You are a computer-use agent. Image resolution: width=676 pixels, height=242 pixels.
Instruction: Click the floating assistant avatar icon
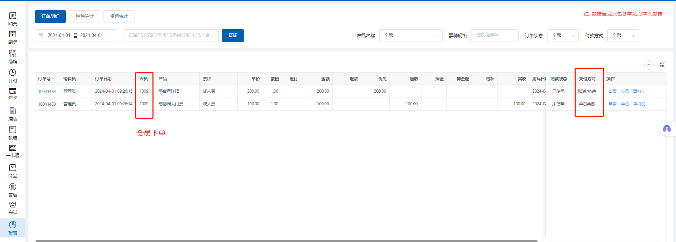point(666,129)
